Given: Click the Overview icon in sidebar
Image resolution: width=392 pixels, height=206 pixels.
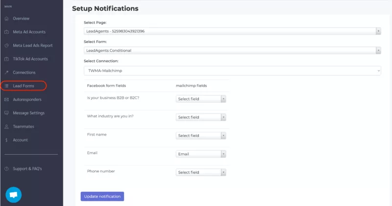Looking at the screenshot, I should tap(6, 19).
